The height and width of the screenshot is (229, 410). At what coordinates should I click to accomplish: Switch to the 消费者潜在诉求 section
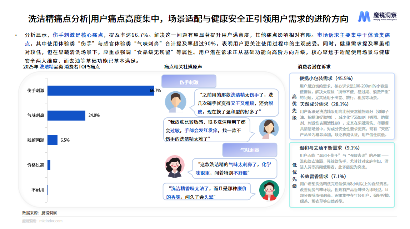tap(314, 66)
